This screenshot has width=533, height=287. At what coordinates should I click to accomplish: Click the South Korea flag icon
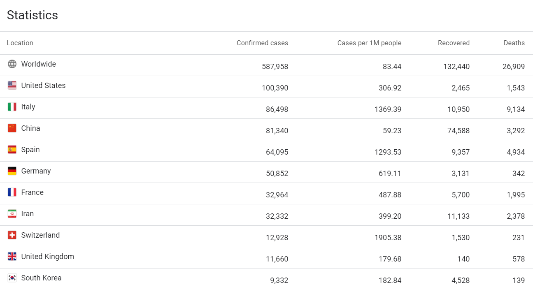(x=12, y=278)
